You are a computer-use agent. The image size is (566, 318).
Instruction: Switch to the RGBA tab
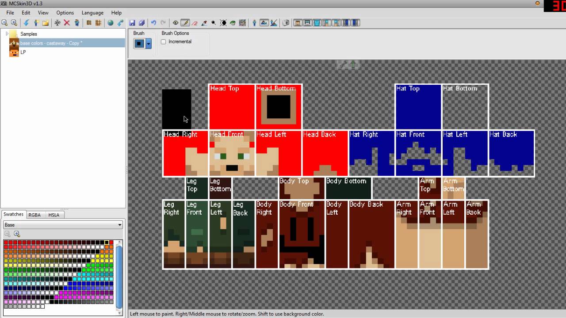pyautogui.click(x=34, y=215)
